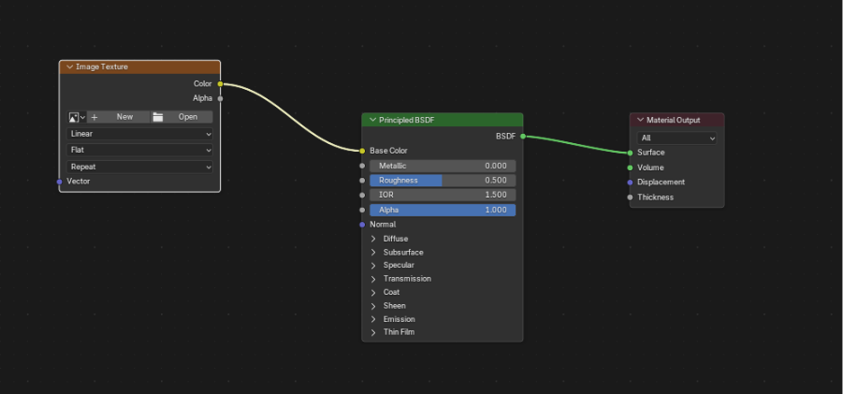Expand the Diffuse panel
Screen dimensions: 843x394
point(373,239)
